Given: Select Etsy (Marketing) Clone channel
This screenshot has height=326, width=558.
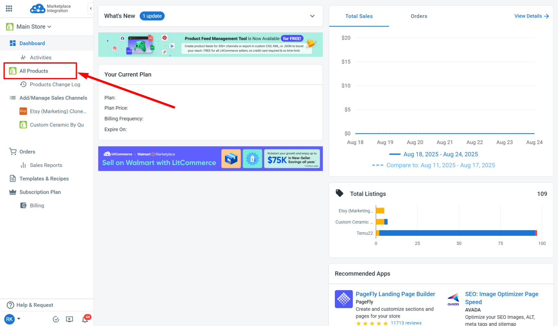Looking at the screenshot, I should tap(58, 111).
